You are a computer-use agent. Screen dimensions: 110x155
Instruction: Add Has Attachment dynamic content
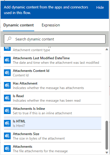pyautogui.click(x=52, y=85)
